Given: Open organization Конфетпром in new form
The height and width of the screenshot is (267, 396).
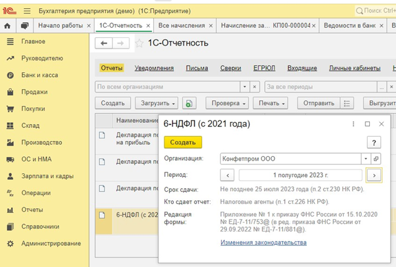Looking at the screenshot, I should [x=376, y=159].
